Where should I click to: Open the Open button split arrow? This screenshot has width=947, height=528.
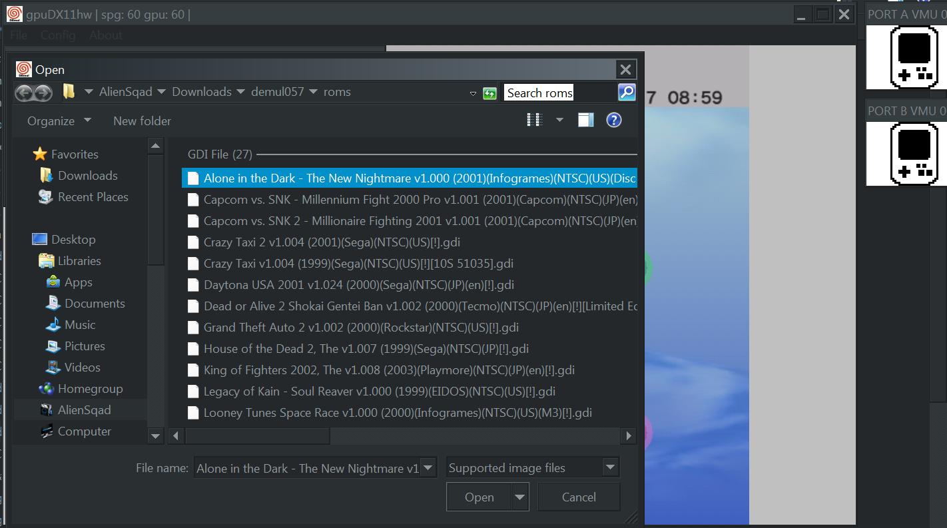click(520, 497)
